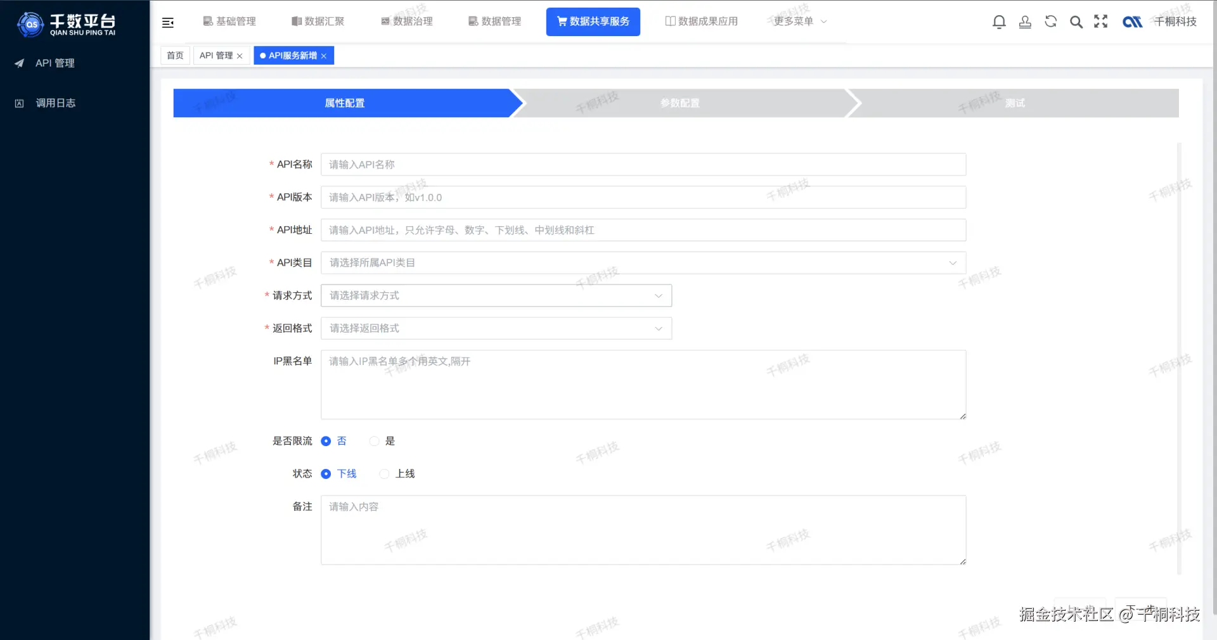Open the API类目 dropdown

click(x=643, y=262)
